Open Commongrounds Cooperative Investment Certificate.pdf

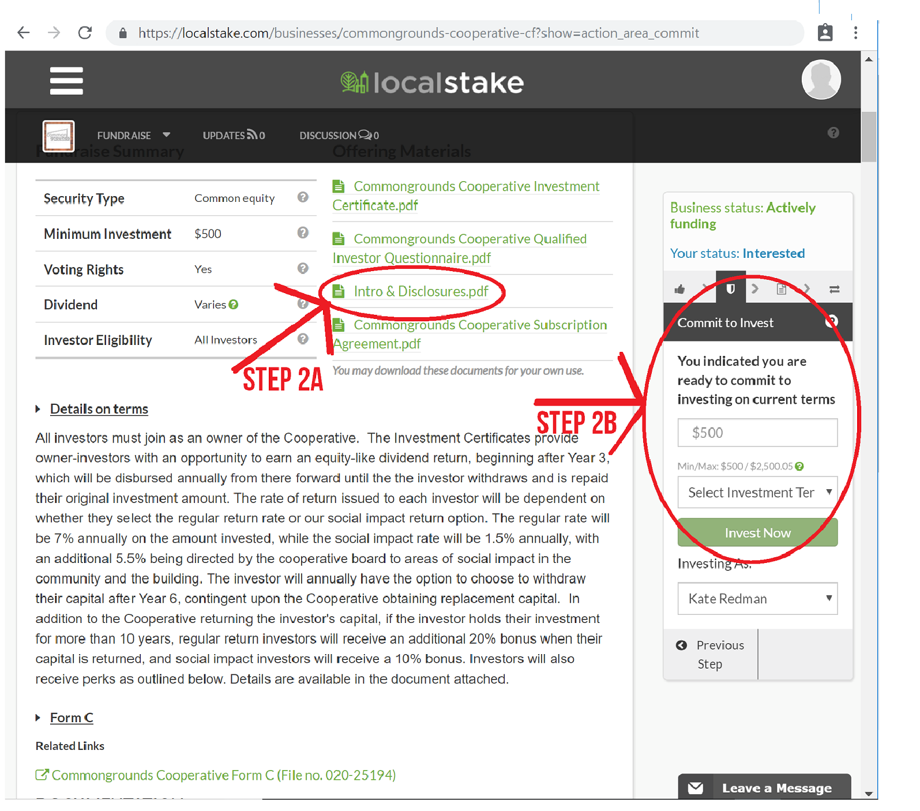click(466, 196)
